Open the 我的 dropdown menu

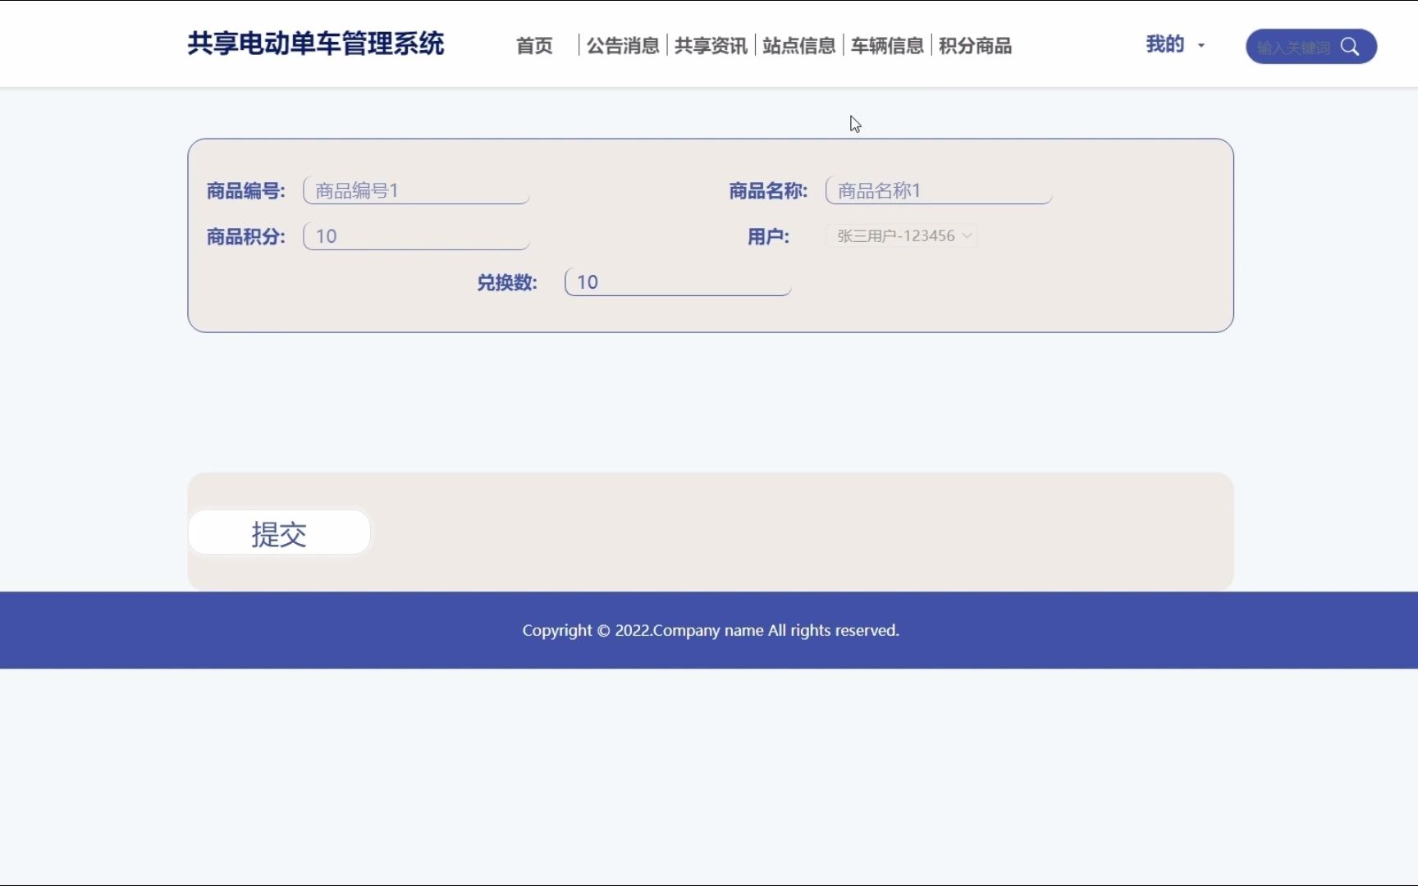(1166, 45)
